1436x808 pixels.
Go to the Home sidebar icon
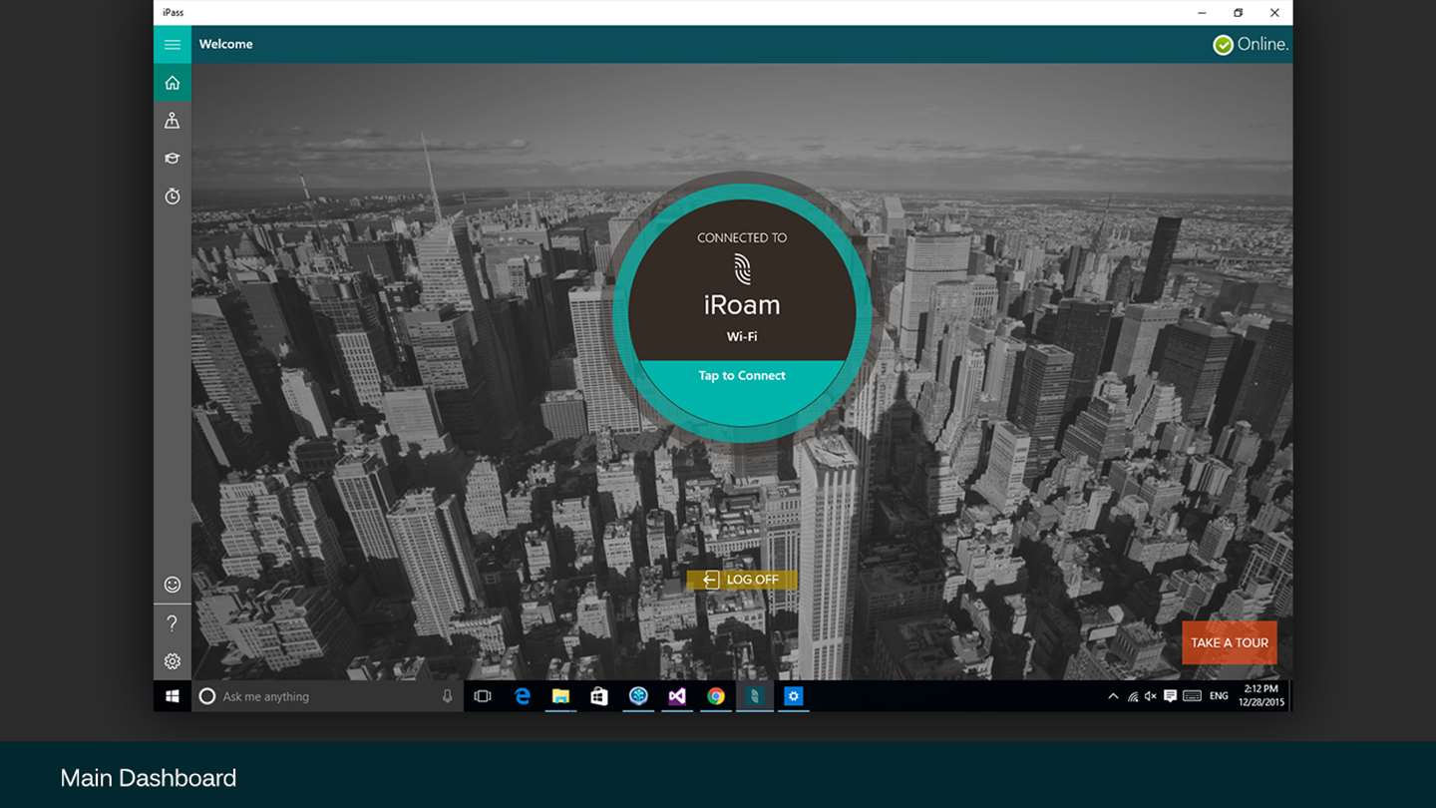pyautogui.click(x=173, y=83)
